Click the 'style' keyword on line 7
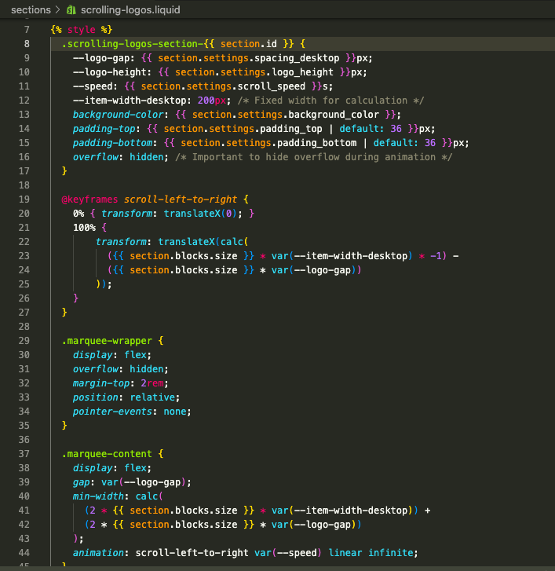This screenshot has height=571, width=555. click(82, 30)
